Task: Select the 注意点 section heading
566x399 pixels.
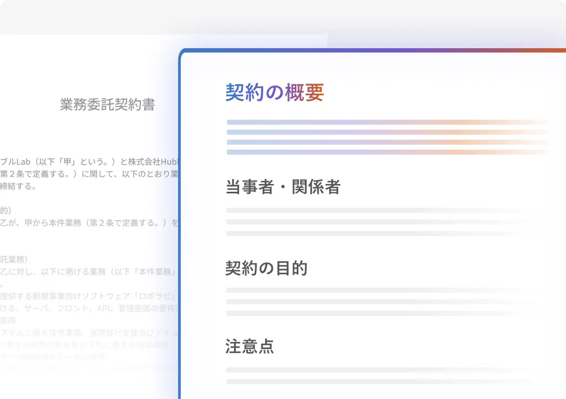Action: [249, 347]
